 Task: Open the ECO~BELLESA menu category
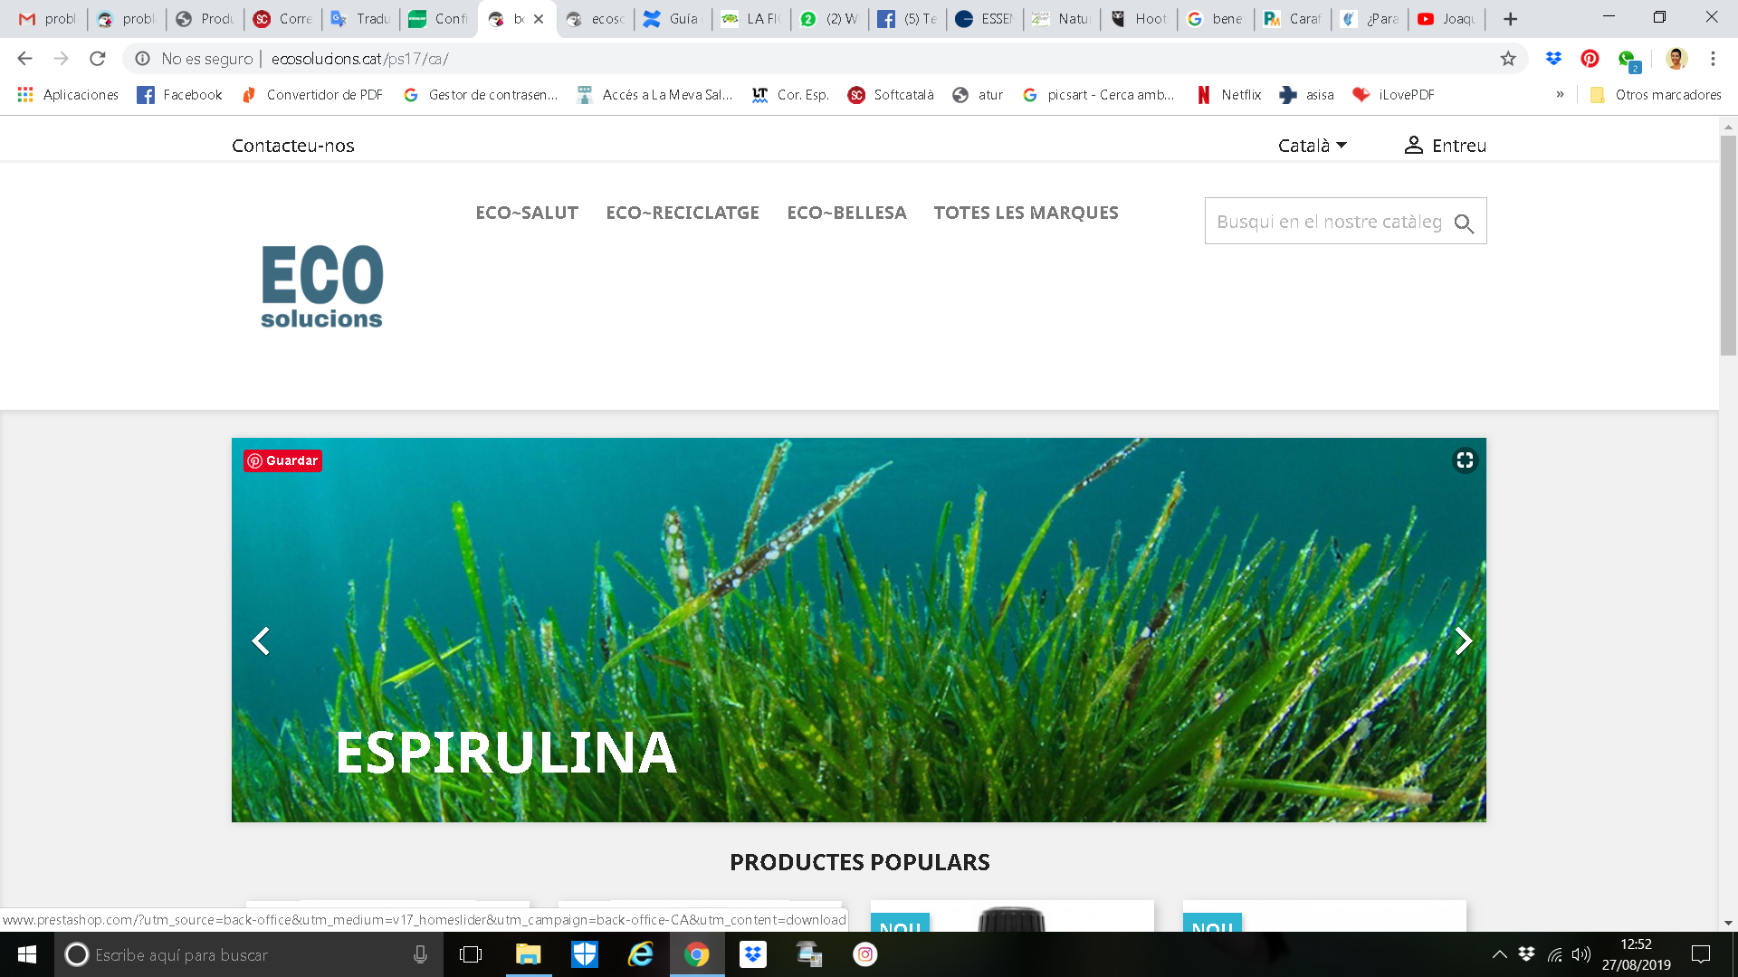pos(846,213)
